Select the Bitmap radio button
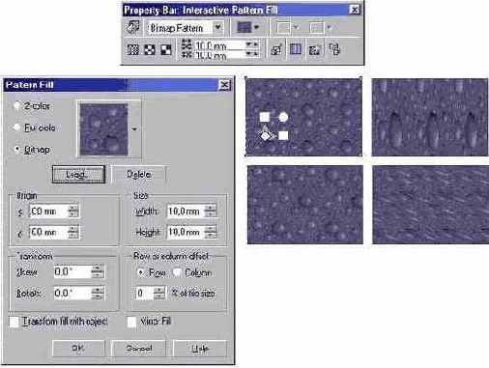 coord(17,150)
